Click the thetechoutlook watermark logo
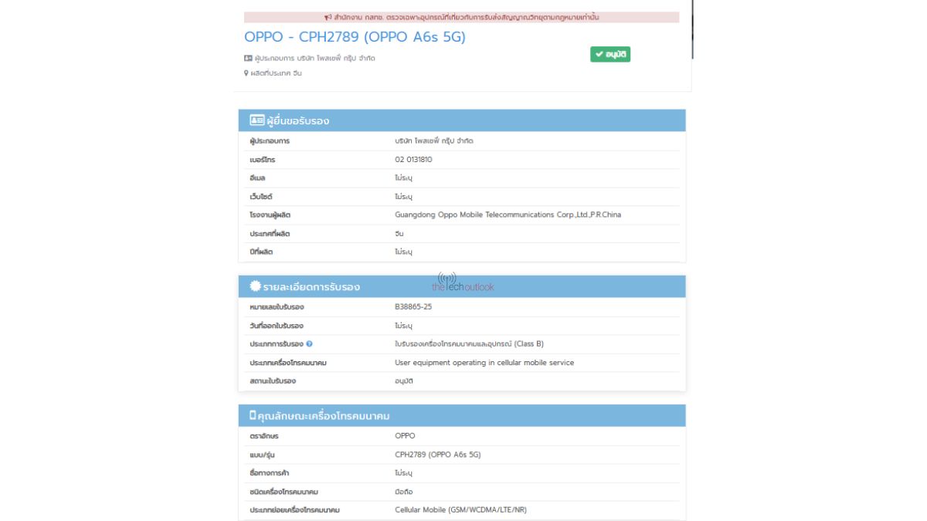The width and height of the screenshot is (927, 521). pos(462,283)
